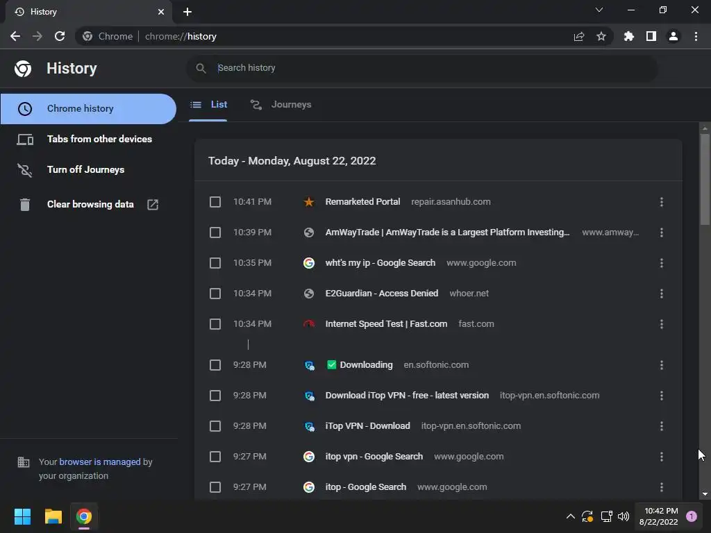Select Chrome history in the sidebar
Image resolution: width=711 pixels, height=533 pixels.
[88, 109]
